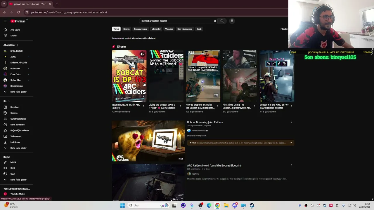The height and width of the screenshot is (210, 374).
Task: Open the taskbar Ara search box
Action: pyautogui.click(x=149, y=205)
